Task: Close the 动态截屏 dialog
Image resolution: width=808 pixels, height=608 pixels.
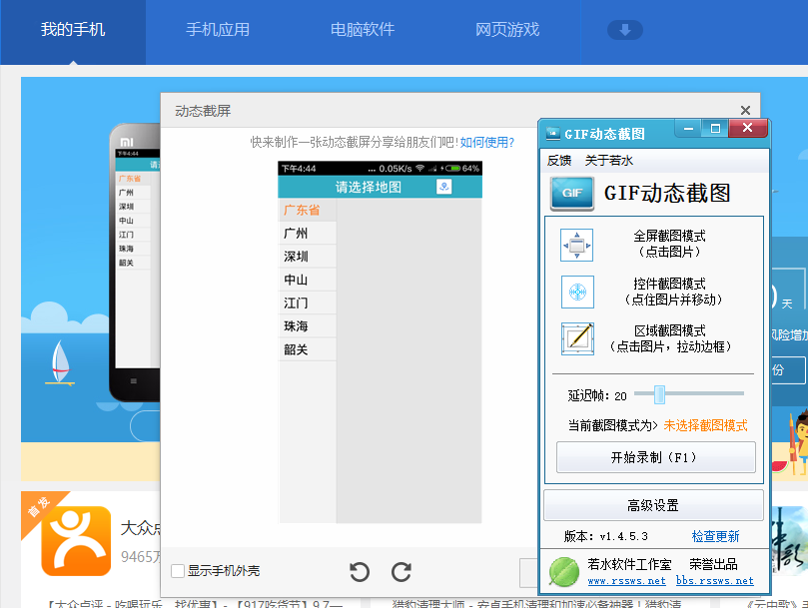Action: 745,110
